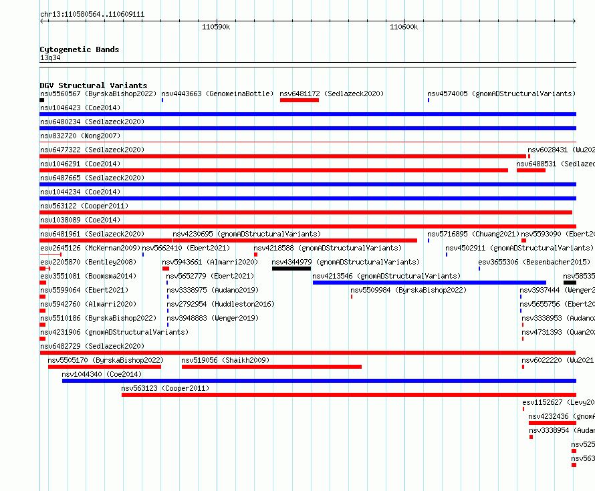Screen dimensions: 595x491
Task: Click the nsv5510186 (ByrskaBishop2022) label
Action: click(x=98, y=318)
